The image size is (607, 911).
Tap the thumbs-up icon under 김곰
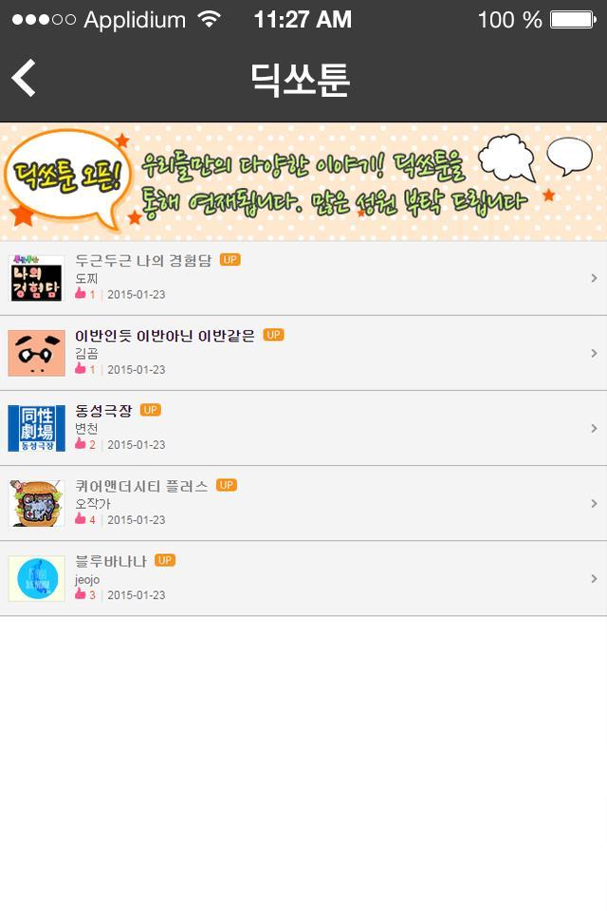pos(81,368)
